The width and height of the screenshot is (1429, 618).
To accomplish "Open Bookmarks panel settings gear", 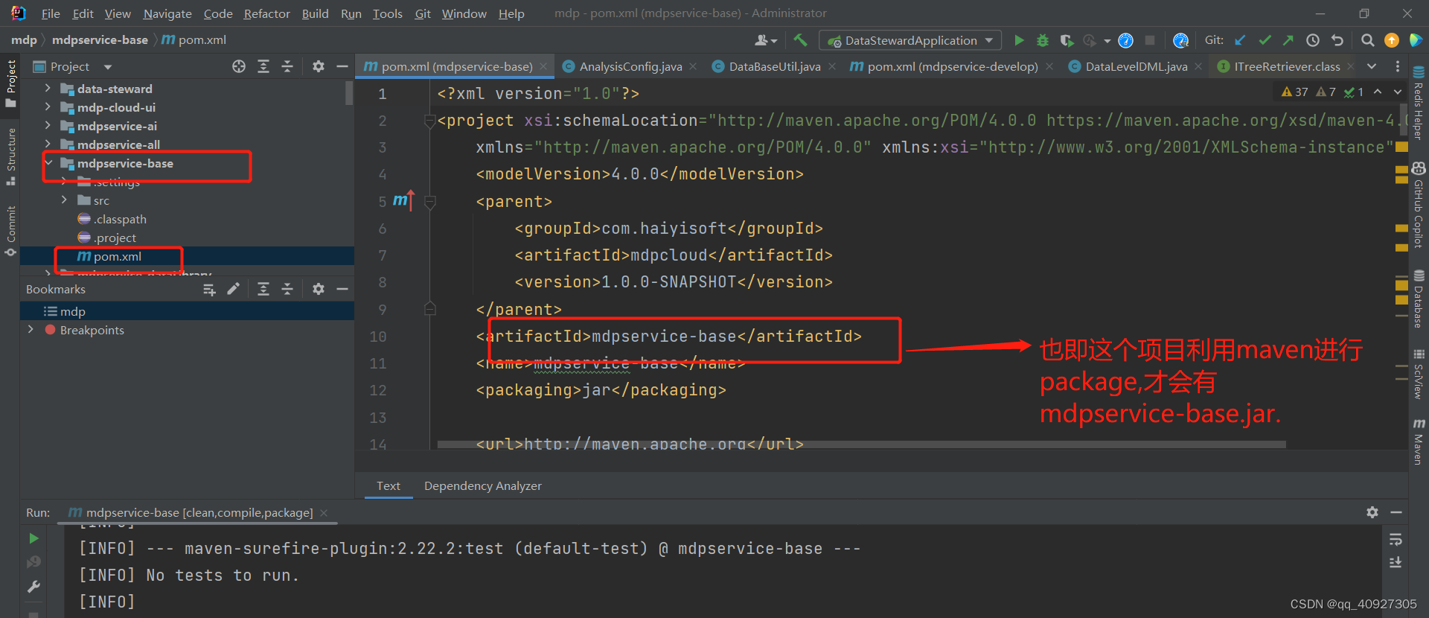I will click(x=319, y=289).
